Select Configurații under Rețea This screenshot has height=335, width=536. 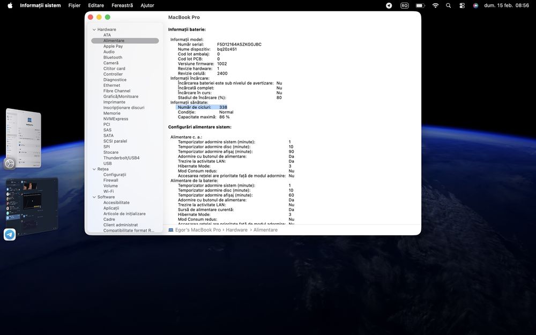115,175
